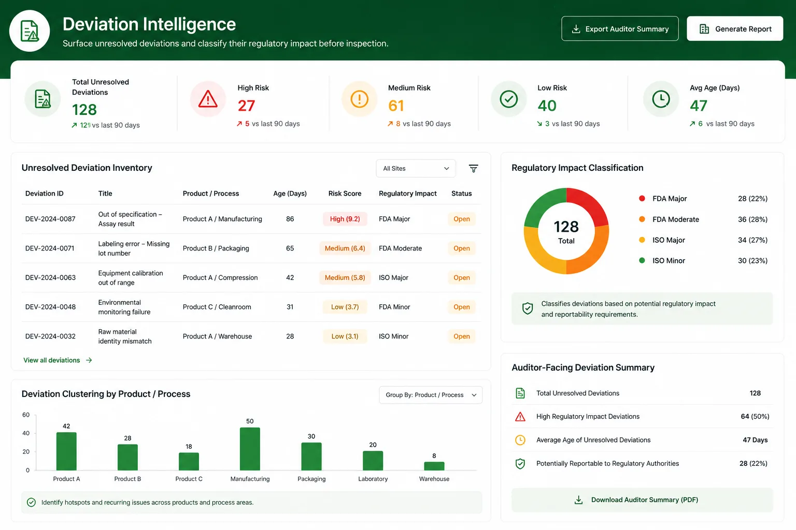The image size is (796, 530).
Task: Click 'Raw material identity mismatch' title
Action: pos(125,336)
